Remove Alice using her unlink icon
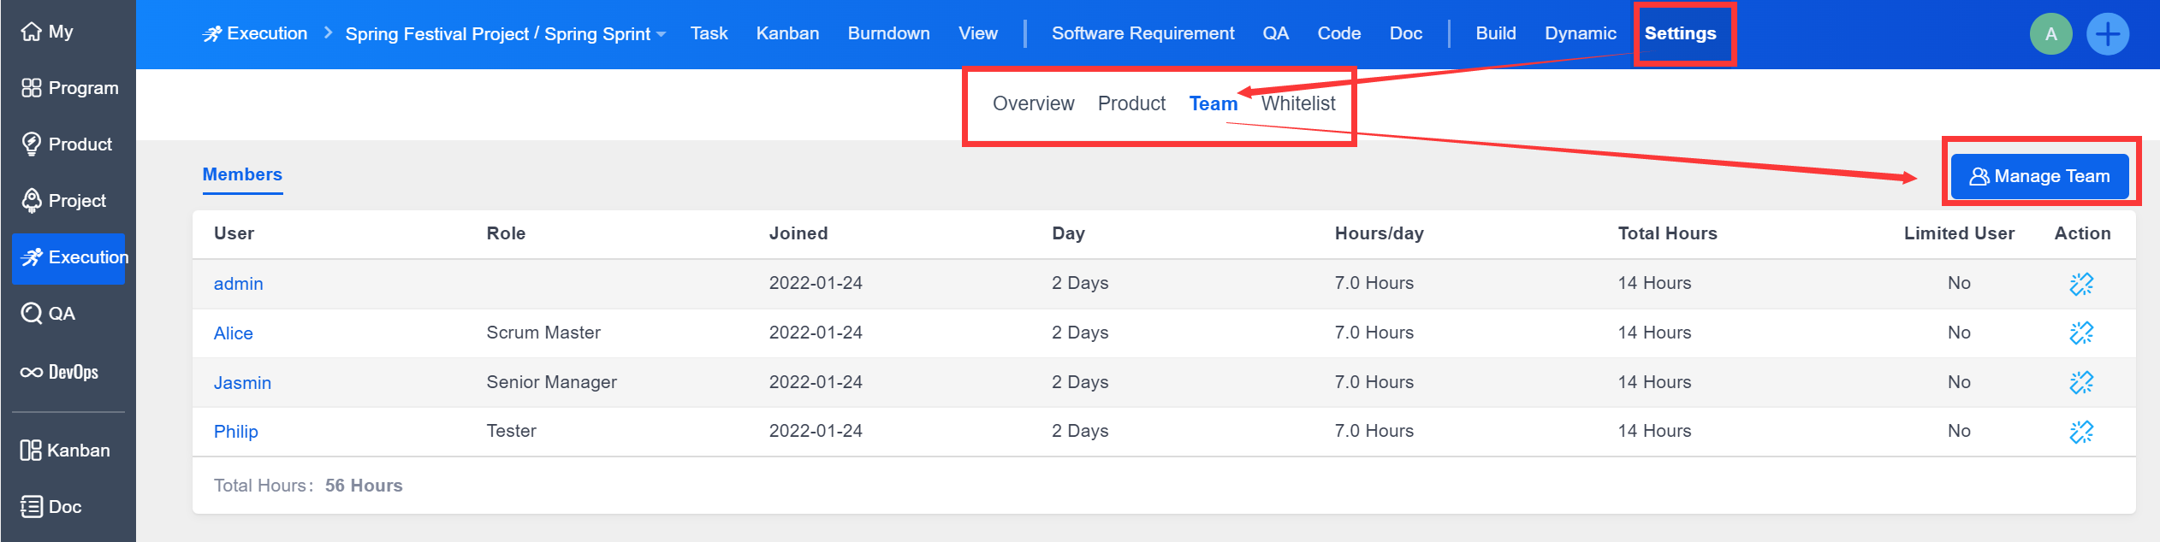Screen dimensions: 2160x542 2080,333
